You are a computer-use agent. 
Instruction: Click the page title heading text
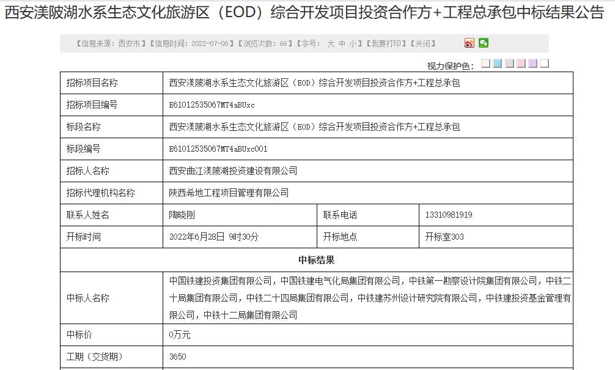coord(304,13)
